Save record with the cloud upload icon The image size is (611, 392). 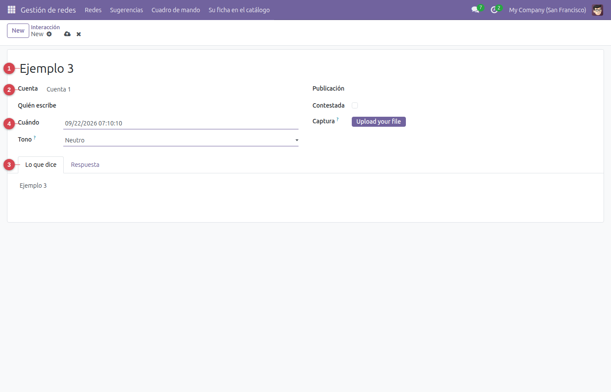(x=67, y=34)
